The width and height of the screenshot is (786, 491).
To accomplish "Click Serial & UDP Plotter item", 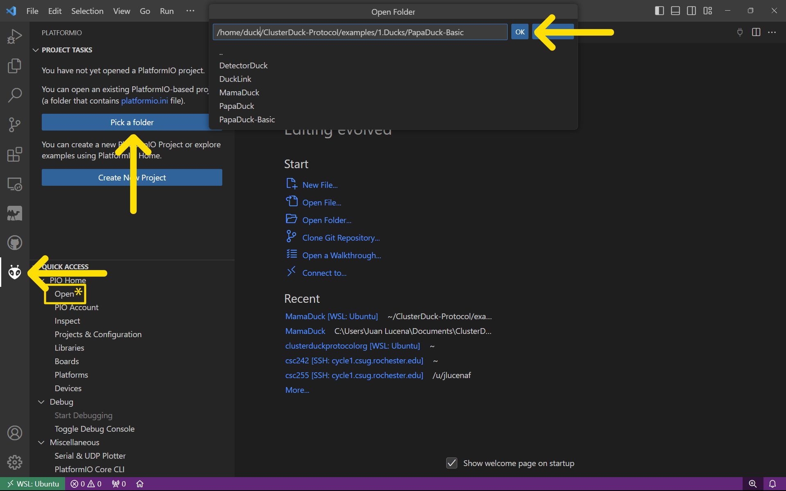I will coord(90,456).
